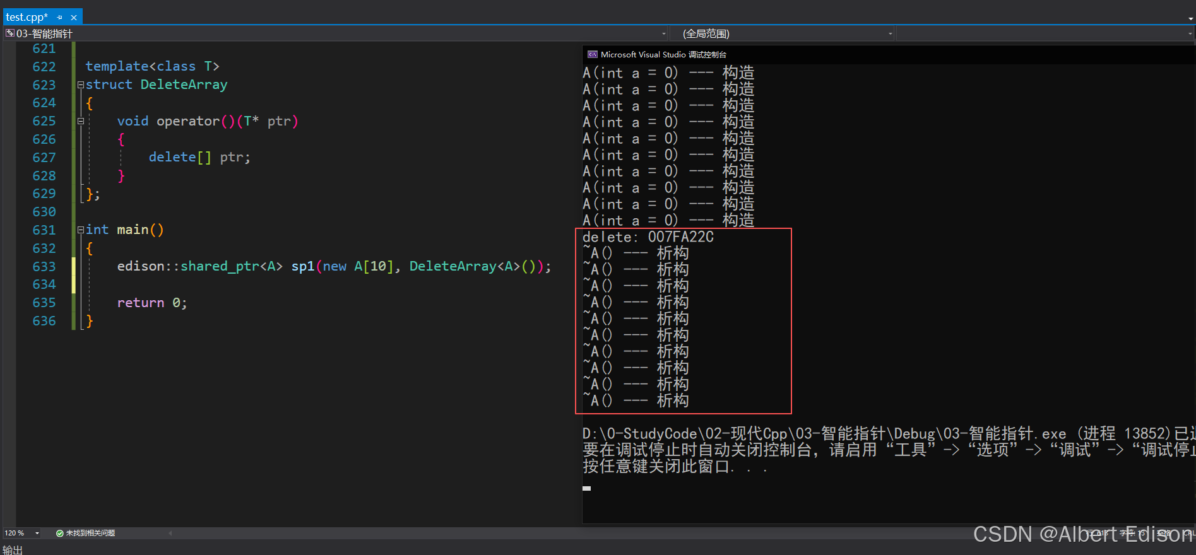The height and width of the screenshot is (555, 1196).
Task: Pin the test.cpp tab
Action: [60, 18]
